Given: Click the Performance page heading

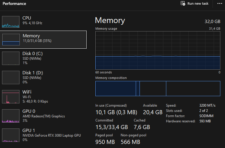Looking at the screenshot, I should 14,4.
